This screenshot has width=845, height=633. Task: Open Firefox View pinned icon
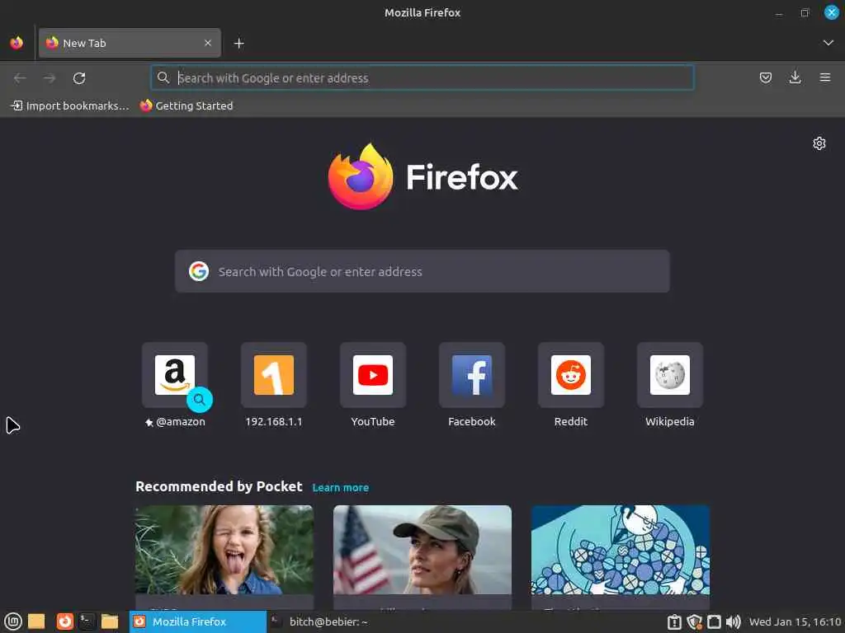(17, 43)
